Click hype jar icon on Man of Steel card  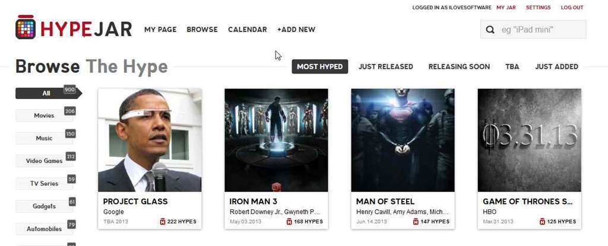[416, 222]
